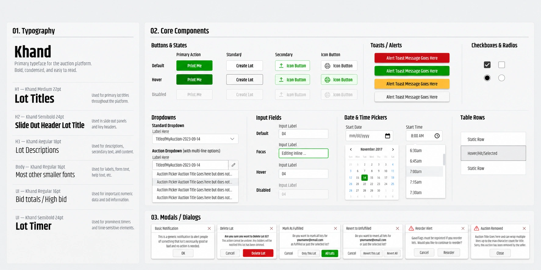Click the Hover row Secondary upload Icon Button

(x=292, y=80)
